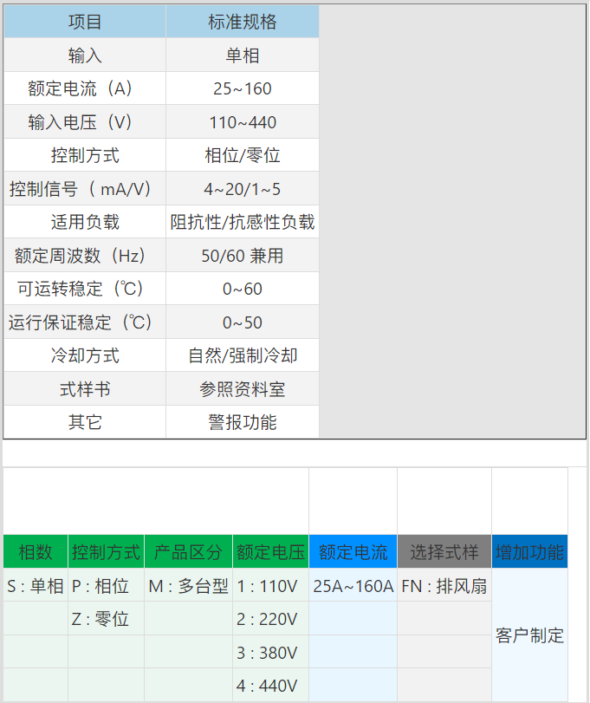Click the 控制方式 cell in the specification table
The width and height of the screenshot is (590, 703).
pyautogui.click(x=85, y=155)
